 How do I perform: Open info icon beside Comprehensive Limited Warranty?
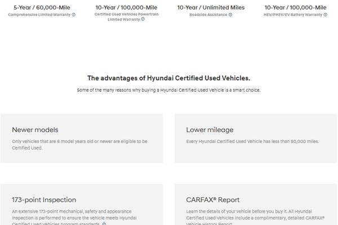point(74,15)
